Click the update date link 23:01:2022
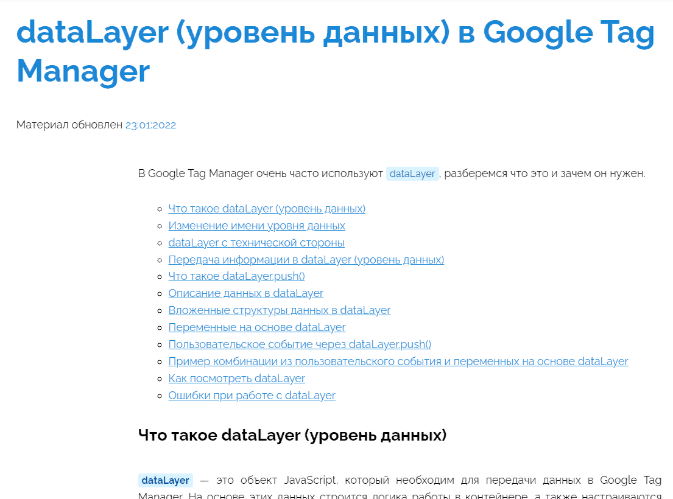 [x=150, y=125]
